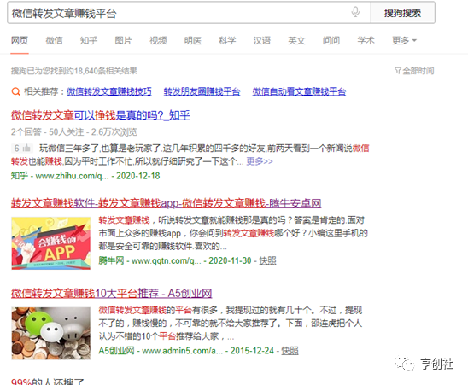Screen dimensions: 468x385
Task: Select the 图片 tab
Action: click(x=123, y=40)
